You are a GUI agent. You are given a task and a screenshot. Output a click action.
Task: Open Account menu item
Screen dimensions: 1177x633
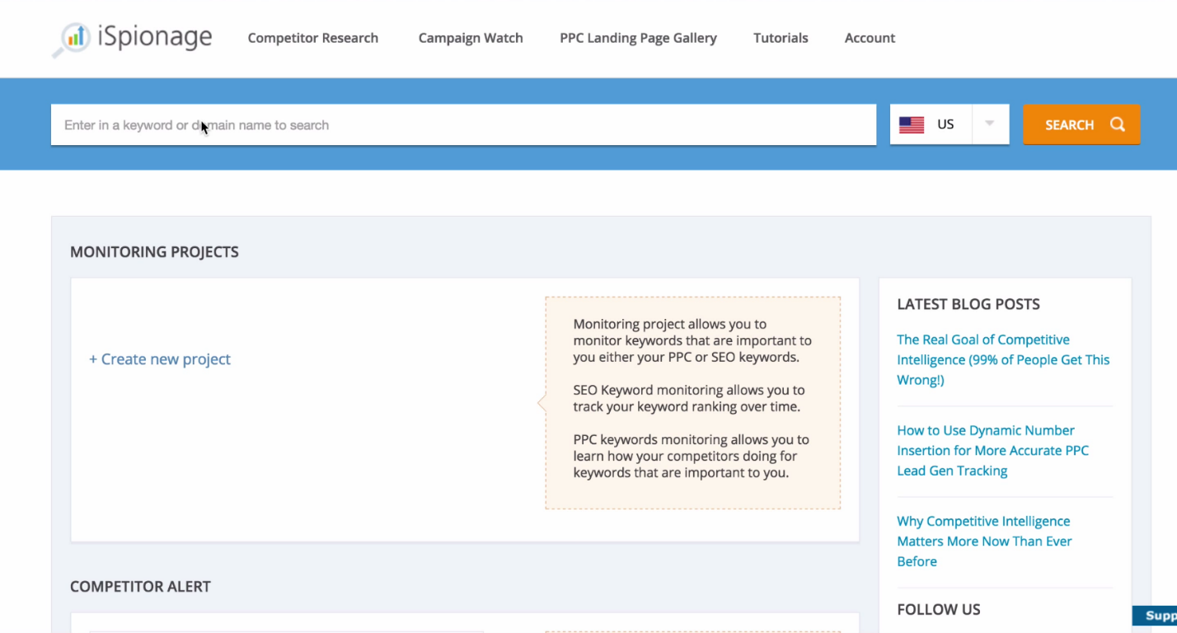(x=870, y=38)
